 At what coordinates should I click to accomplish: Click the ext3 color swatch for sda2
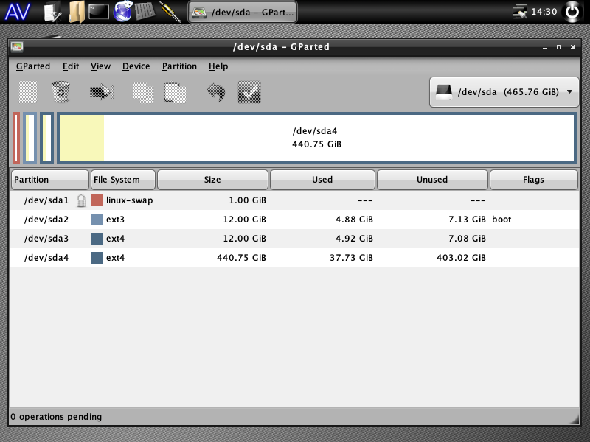point(97,220)
